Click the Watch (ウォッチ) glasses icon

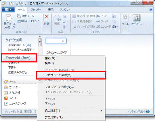coord(98,21)
